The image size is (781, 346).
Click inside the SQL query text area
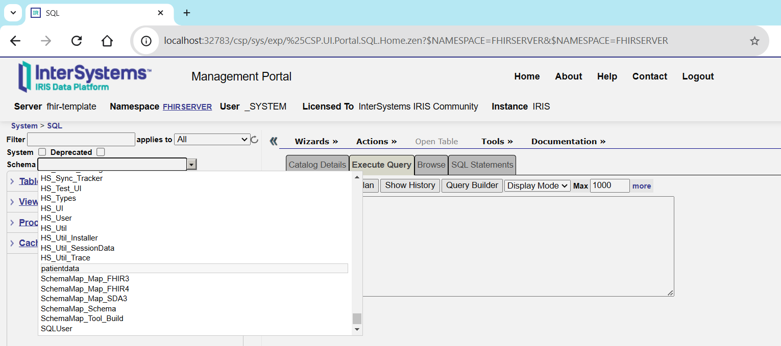point(518,246)
